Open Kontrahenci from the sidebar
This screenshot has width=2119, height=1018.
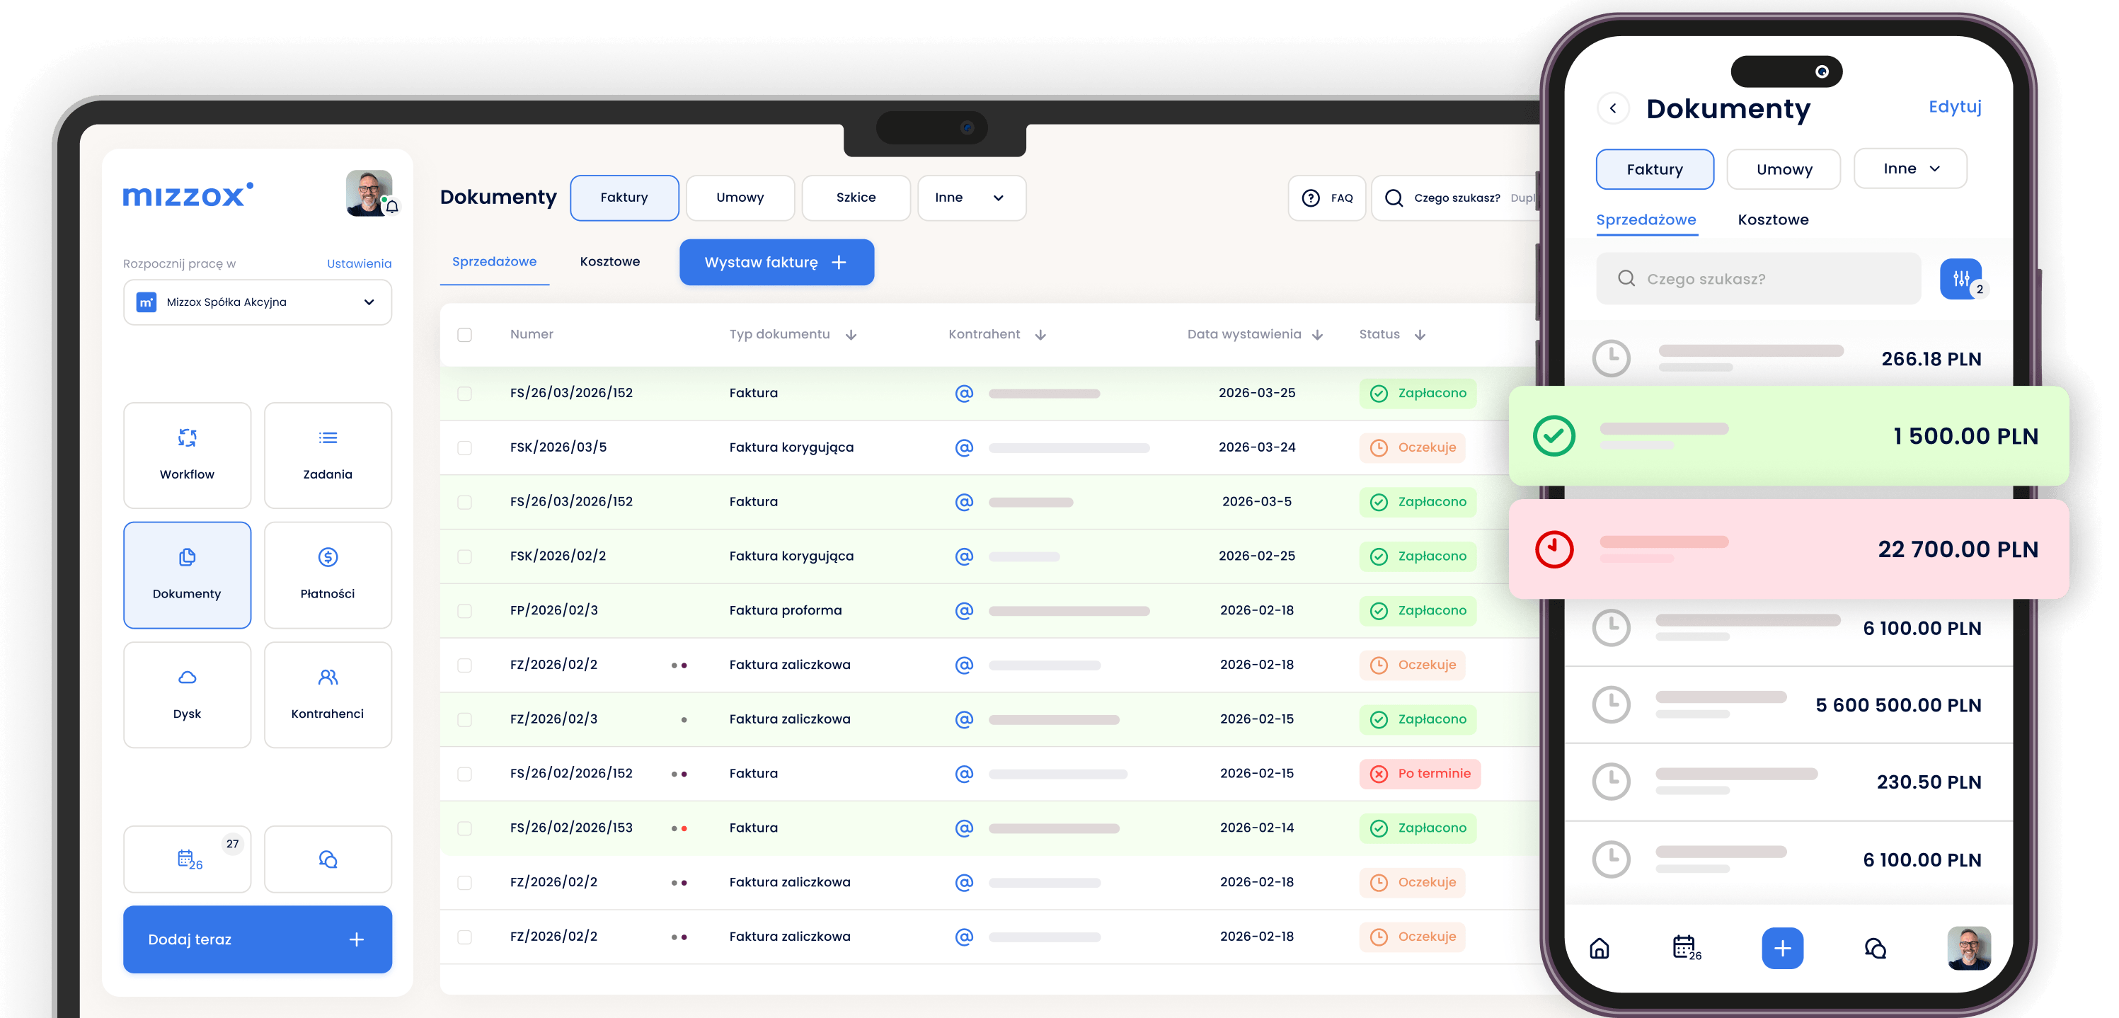coord(328,694)
